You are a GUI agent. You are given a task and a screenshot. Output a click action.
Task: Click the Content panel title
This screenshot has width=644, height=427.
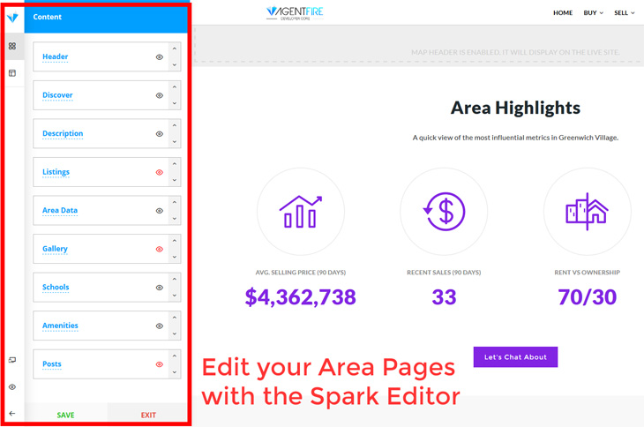48,17
